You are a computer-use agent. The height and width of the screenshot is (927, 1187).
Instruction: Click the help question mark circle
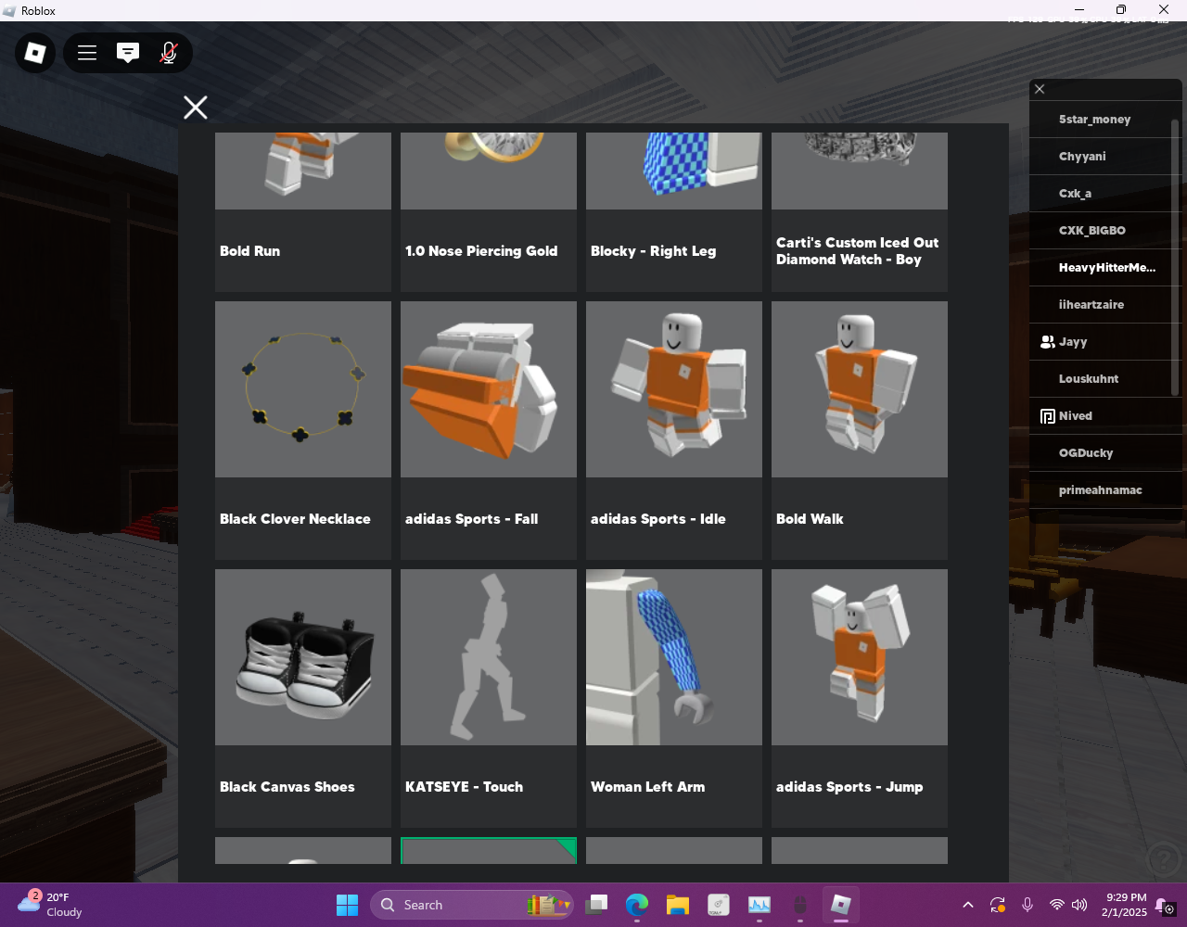(1162, 859)
